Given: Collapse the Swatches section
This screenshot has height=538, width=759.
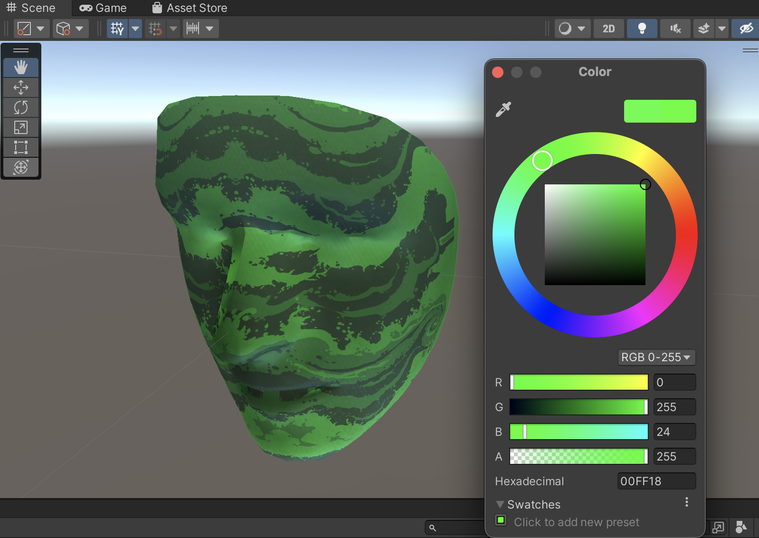Looking at the screenshot, I should pos(500,504).
